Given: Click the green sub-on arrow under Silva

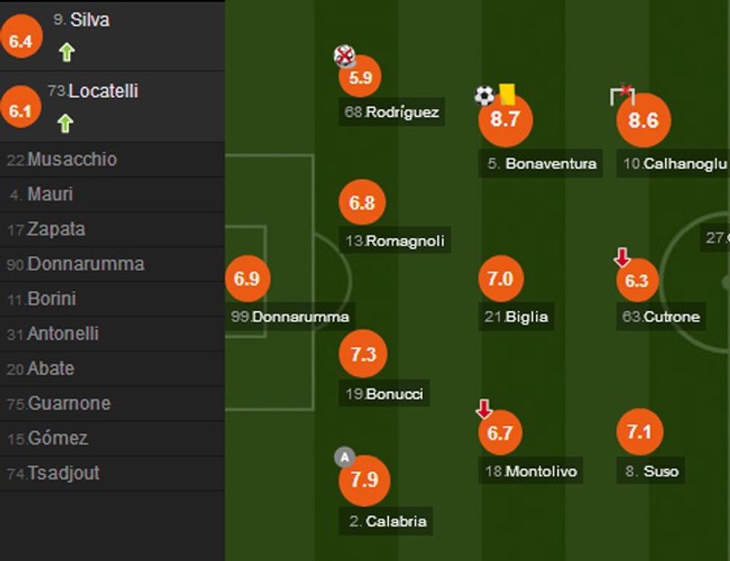Looking at the screenshot, I should click(x=67, y=52).
